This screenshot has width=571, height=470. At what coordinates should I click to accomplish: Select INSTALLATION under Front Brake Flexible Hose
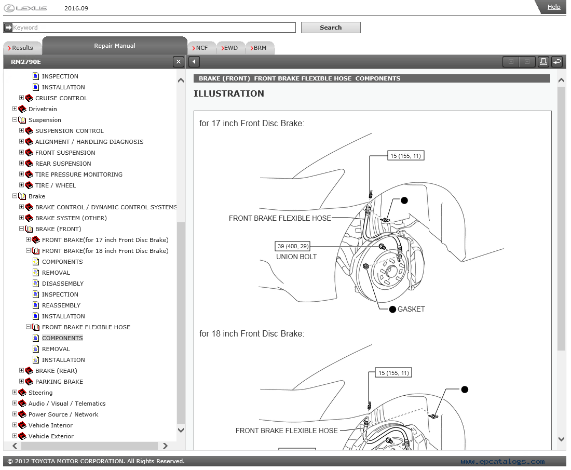pyautogui.click(x=63, y=360)
